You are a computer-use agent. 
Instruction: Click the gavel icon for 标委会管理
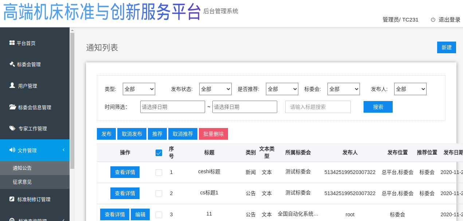click(12, 64)
